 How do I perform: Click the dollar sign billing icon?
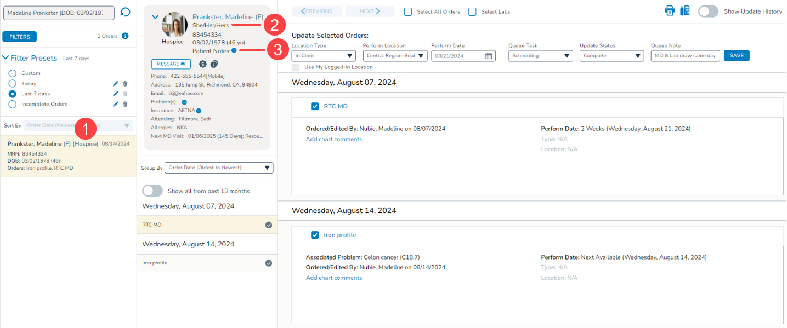coord(202,64)
